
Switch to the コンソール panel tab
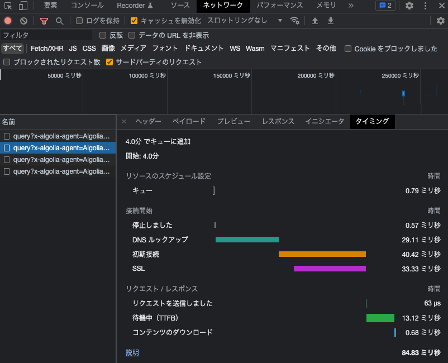87,6
